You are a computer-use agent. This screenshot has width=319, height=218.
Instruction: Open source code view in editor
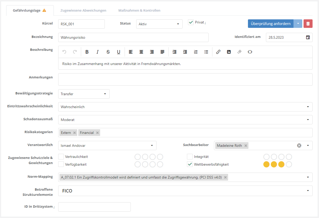point(250,52)
